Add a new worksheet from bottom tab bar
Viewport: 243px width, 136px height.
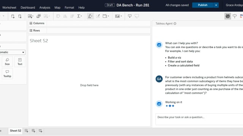26,131
